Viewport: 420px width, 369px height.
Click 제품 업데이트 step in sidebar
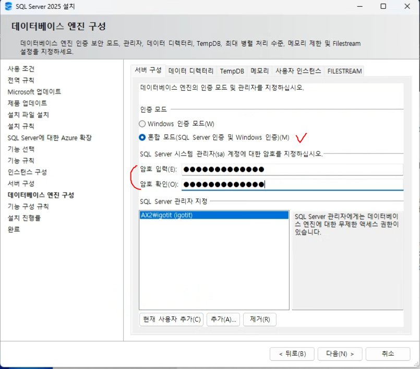tap(27, 103)
